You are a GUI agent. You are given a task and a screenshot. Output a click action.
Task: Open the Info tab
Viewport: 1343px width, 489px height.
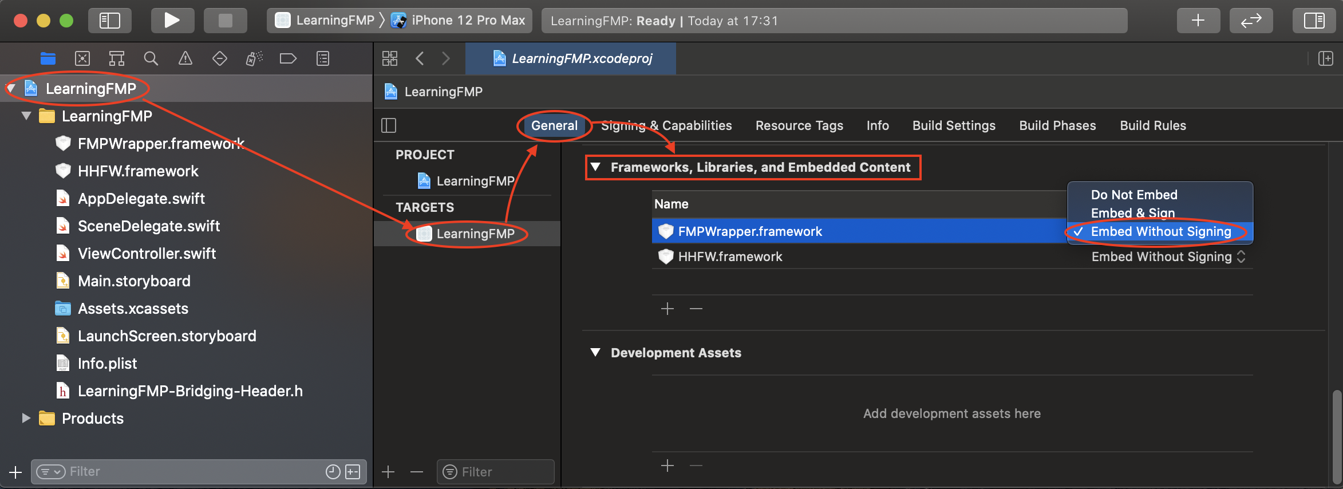[878, 125]
